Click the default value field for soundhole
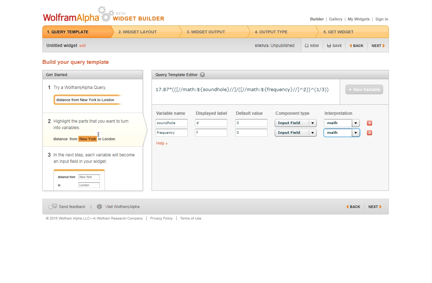 click(251, 123)
